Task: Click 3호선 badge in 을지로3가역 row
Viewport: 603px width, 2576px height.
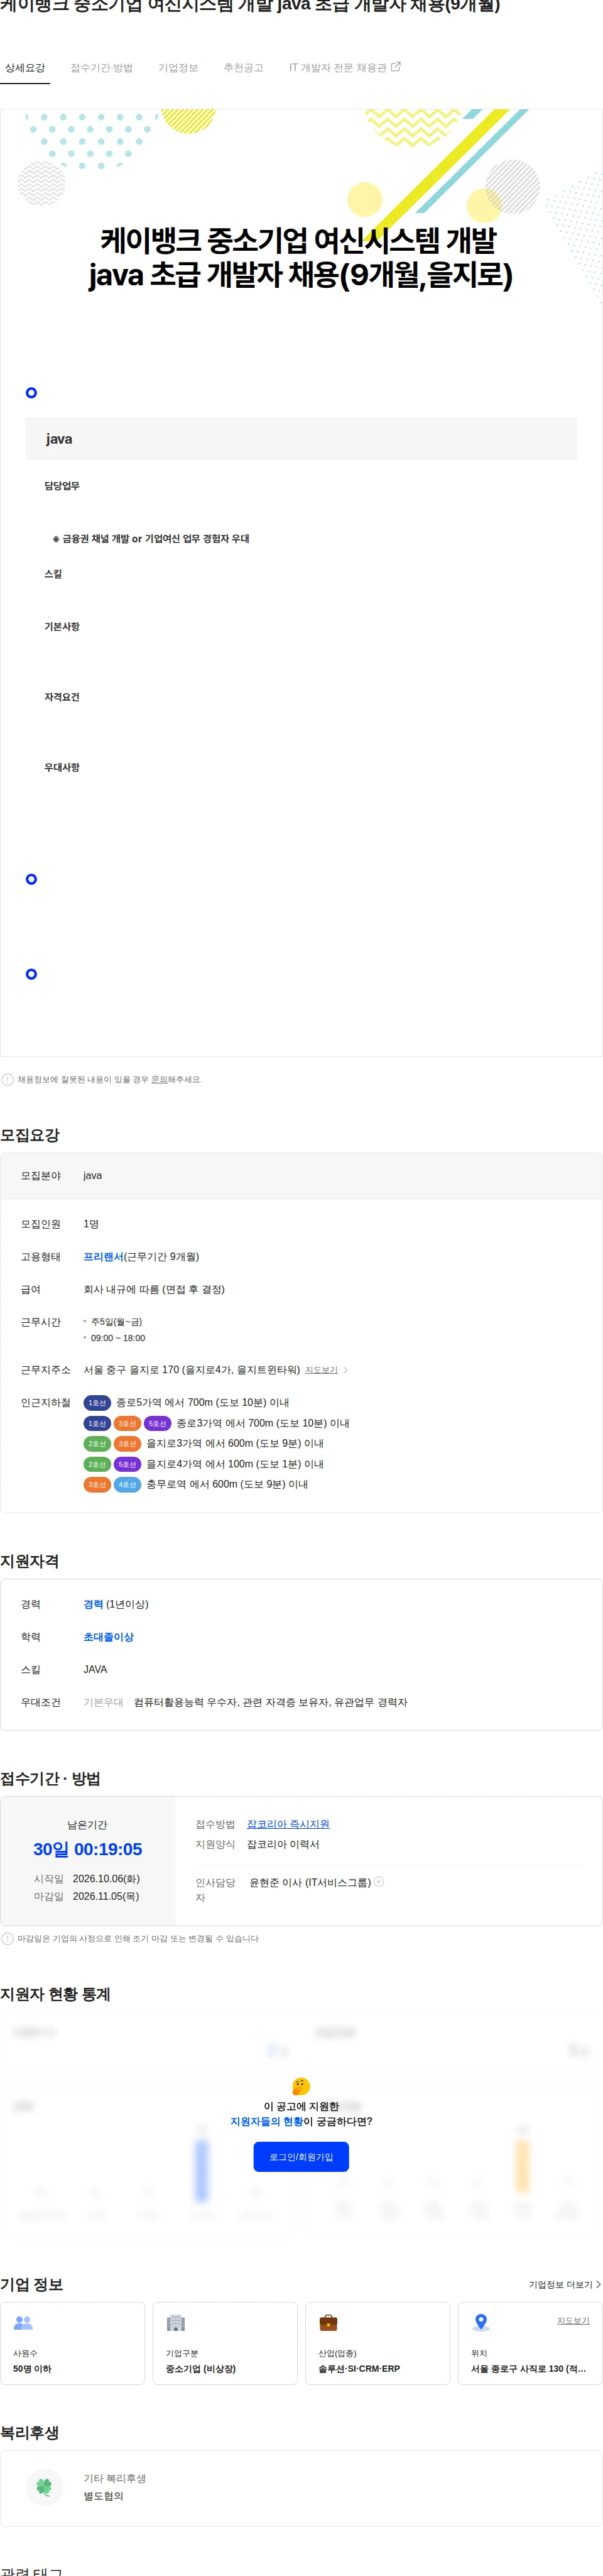Action: (x=127, y=1443)
